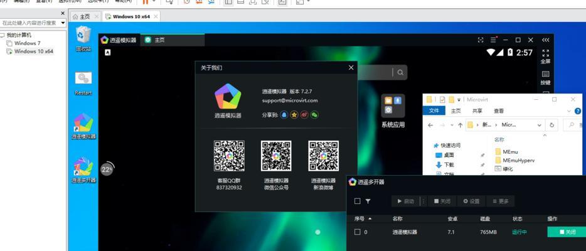Click the 22% floating progress circle

[x=107, y=169]
